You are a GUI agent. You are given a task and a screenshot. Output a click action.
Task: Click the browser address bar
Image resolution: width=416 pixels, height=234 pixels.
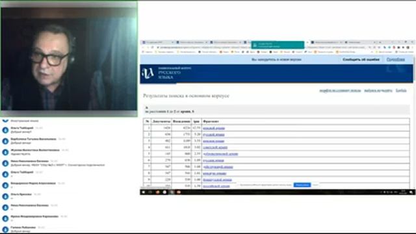261,47
